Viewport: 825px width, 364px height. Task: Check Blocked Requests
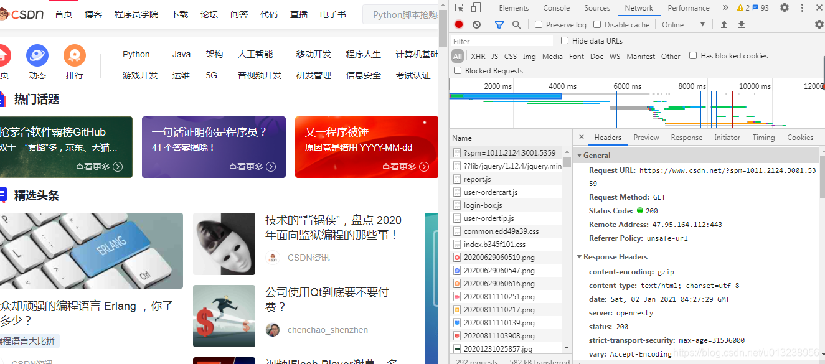[x=458, y=70]
